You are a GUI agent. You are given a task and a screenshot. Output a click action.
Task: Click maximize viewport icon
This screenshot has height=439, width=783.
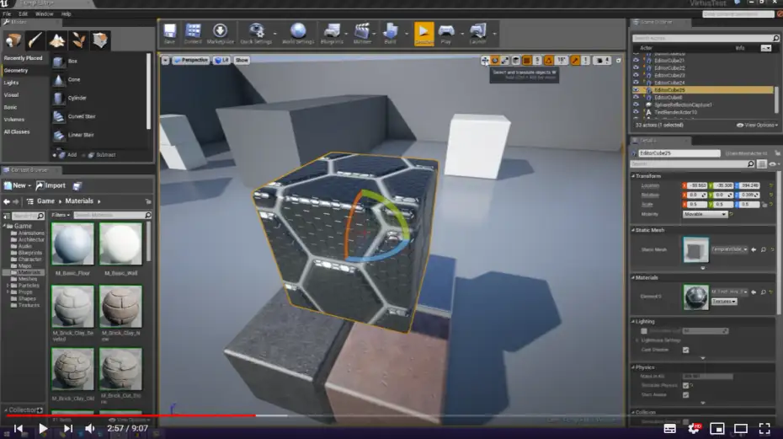[x=618, y=61]
